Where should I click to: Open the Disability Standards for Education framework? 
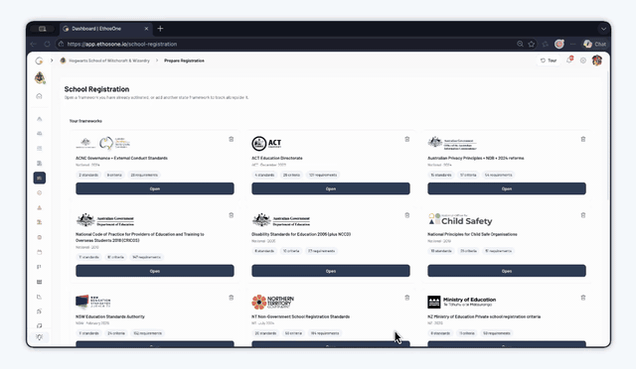point(331,271)
